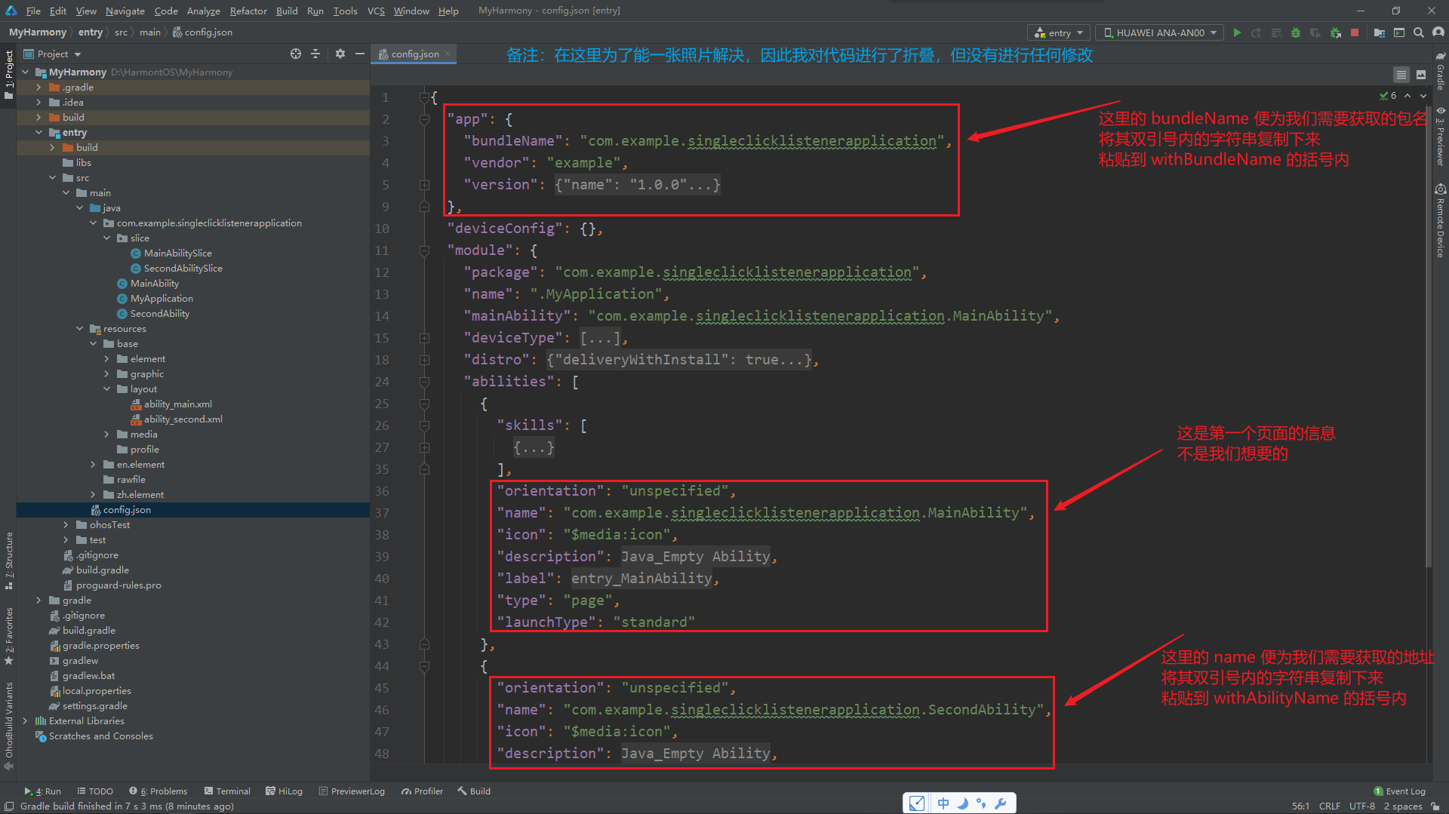Run the app with the green play button
The height and width of the screenshot is (814, 1449).
click(1237, 32)
